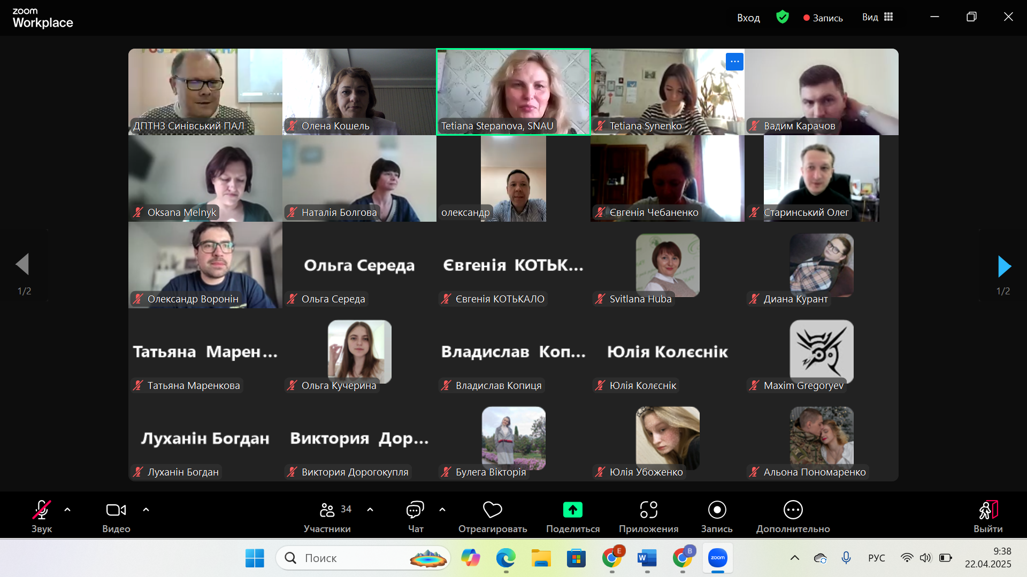Toggle camera with the Видео button
1027x577 pixels.
[x=116, y=516]
